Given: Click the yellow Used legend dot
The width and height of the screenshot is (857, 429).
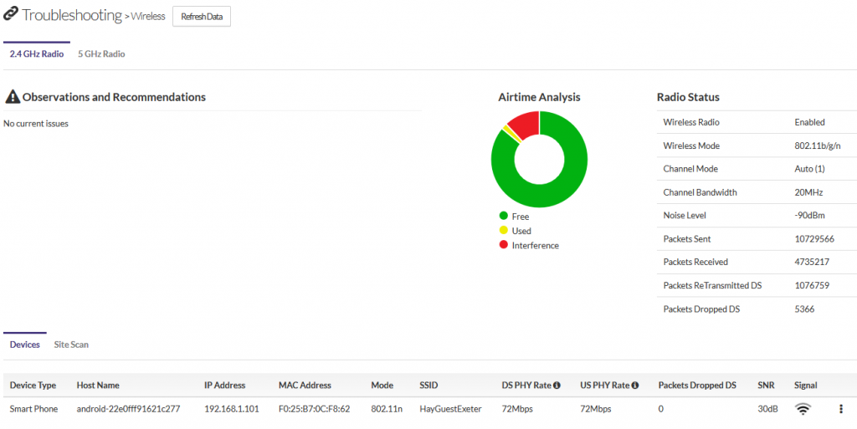Looking at the screenshot, I should tap(503, 231).
